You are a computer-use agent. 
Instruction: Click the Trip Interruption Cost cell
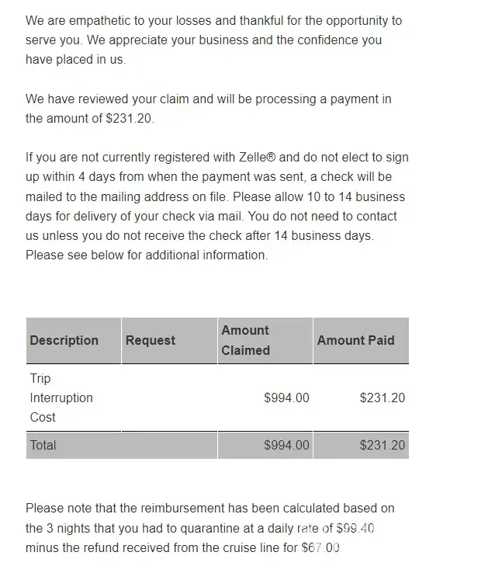(x=61, y=398)
